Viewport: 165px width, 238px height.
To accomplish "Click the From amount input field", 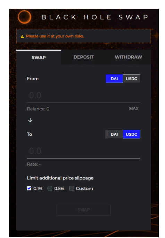I will point(84,95).
